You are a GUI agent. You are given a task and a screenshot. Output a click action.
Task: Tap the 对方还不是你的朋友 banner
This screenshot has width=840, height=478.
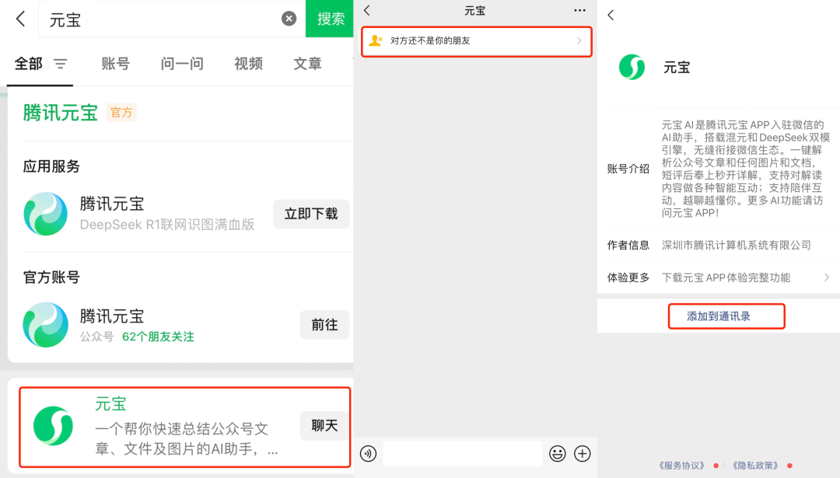tap(476, 41)
